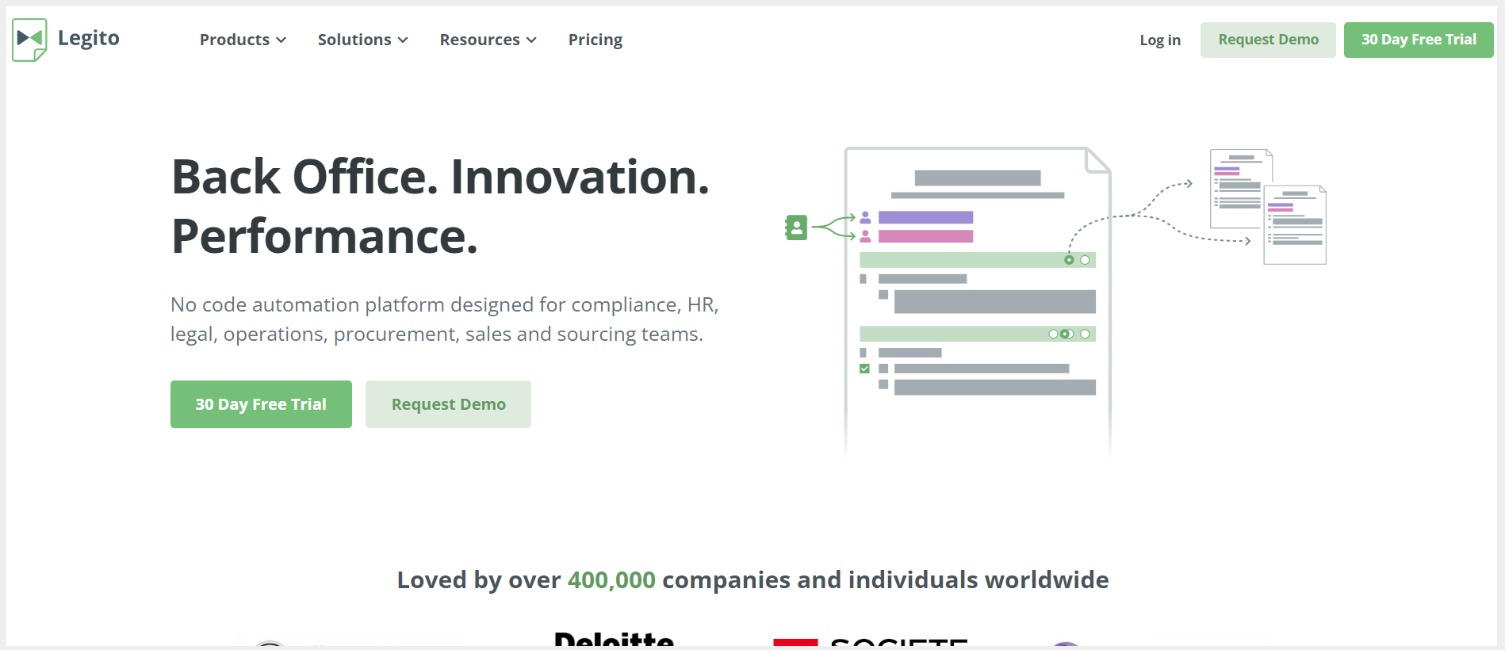The image size is (1505, 650).
Task: Expand the Products dropdown menu
Action: 243,40
